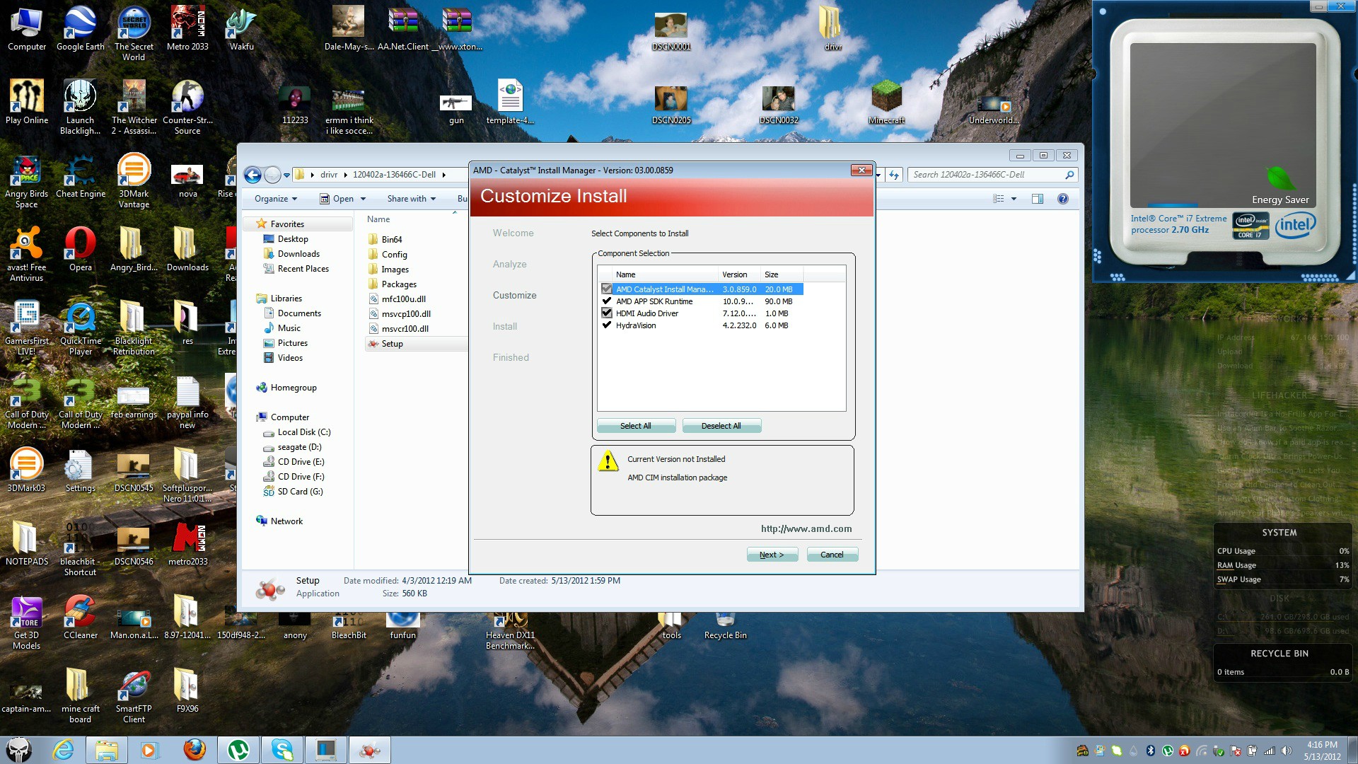
Task: Uncheck HydraVision component
Action: tap(606, 325)
